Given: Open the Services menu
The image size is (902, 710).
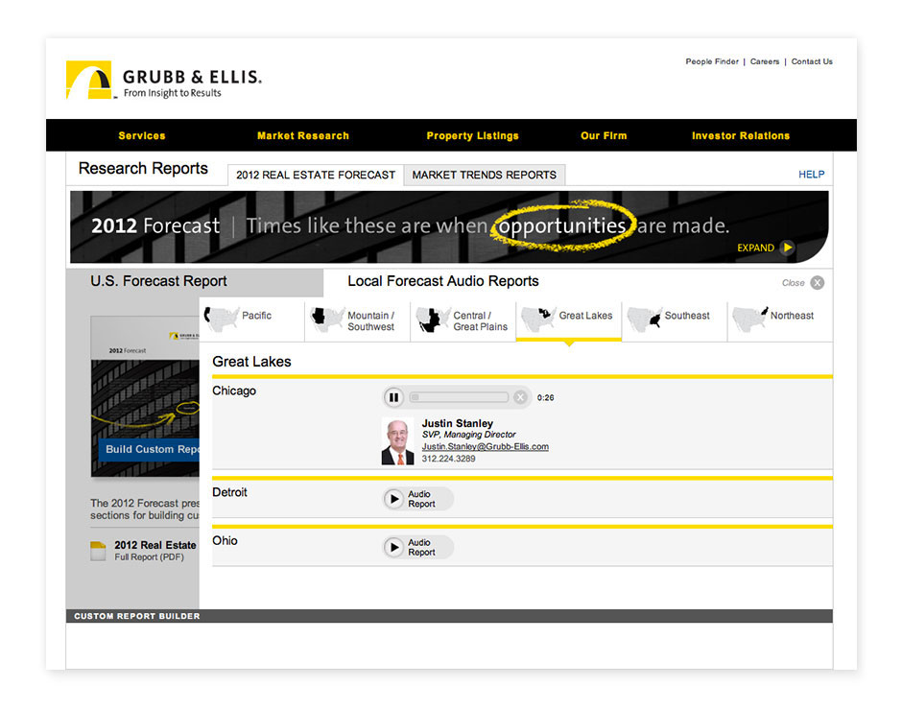Looking at the screenshot, I should click(x=141, y=136).
